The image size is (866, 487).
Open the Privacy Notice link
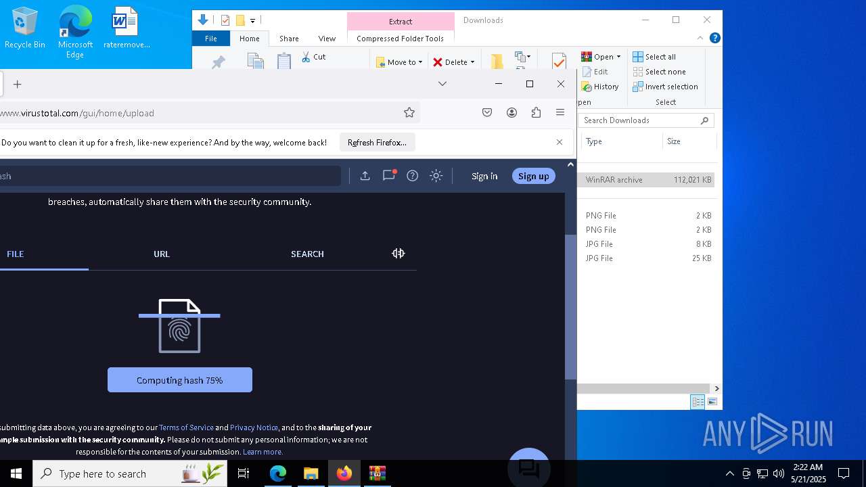[254, 427]
